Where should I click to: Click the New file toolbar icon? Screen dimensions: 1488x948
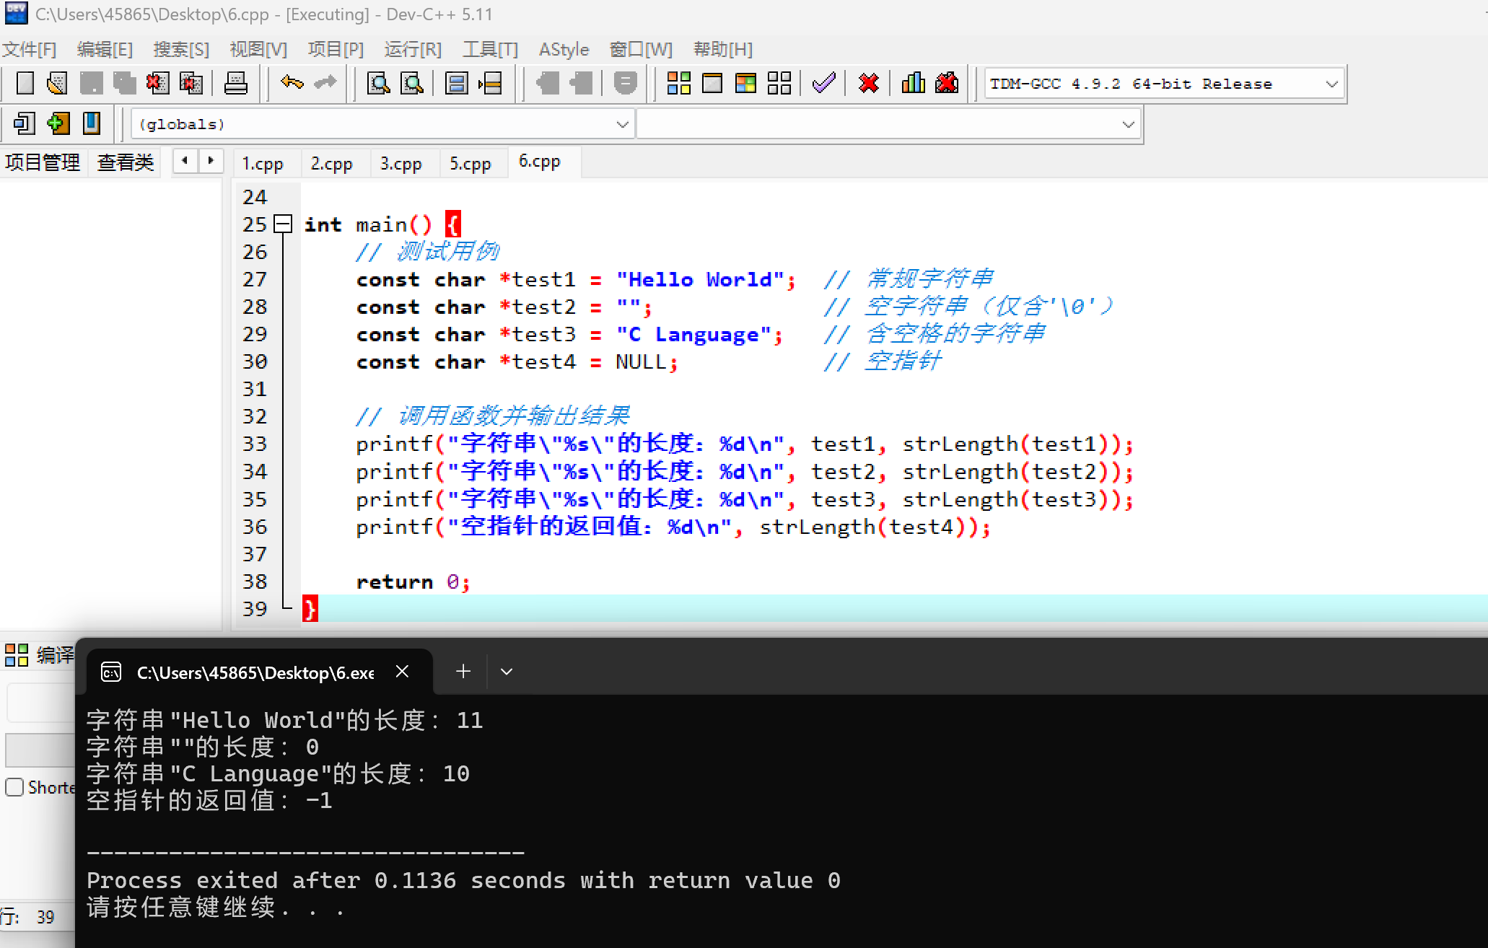click(25, 84)
